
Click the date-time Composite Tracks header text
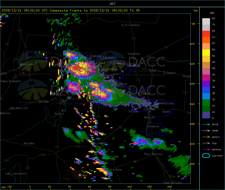pyautogui.click(x=70, y=10)
